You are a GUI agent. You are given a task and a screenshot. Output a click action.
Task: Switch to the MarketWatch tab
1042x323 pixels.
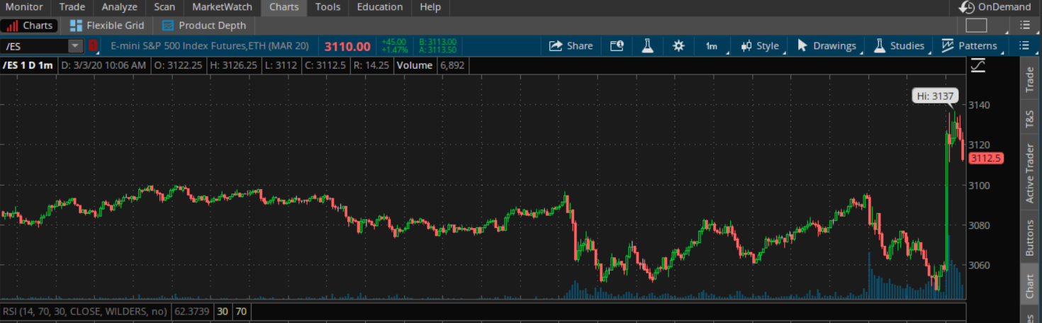click(222, 7)
